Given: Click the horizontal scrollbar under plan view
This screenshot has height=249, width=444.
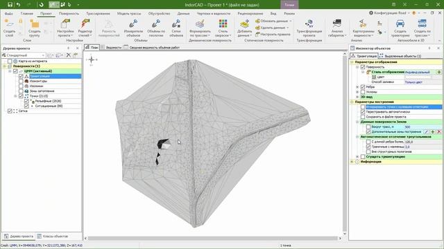Looking at the screenshot, I should [x=212, y=238].
